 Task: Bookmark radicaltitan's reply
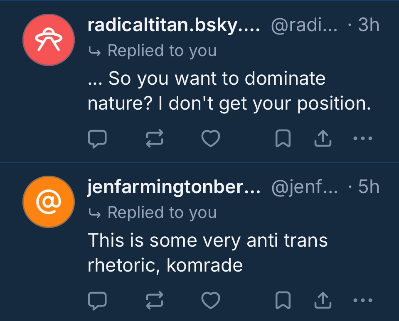point(283,140)
